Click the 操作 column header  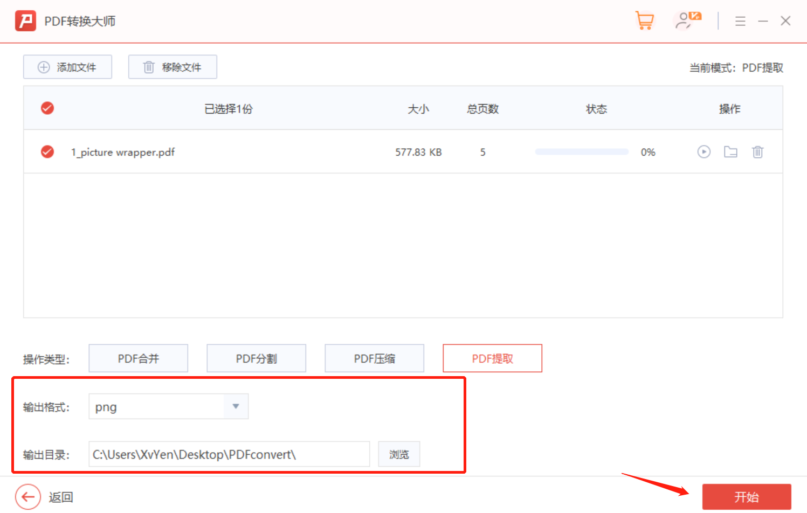[730, 109]
